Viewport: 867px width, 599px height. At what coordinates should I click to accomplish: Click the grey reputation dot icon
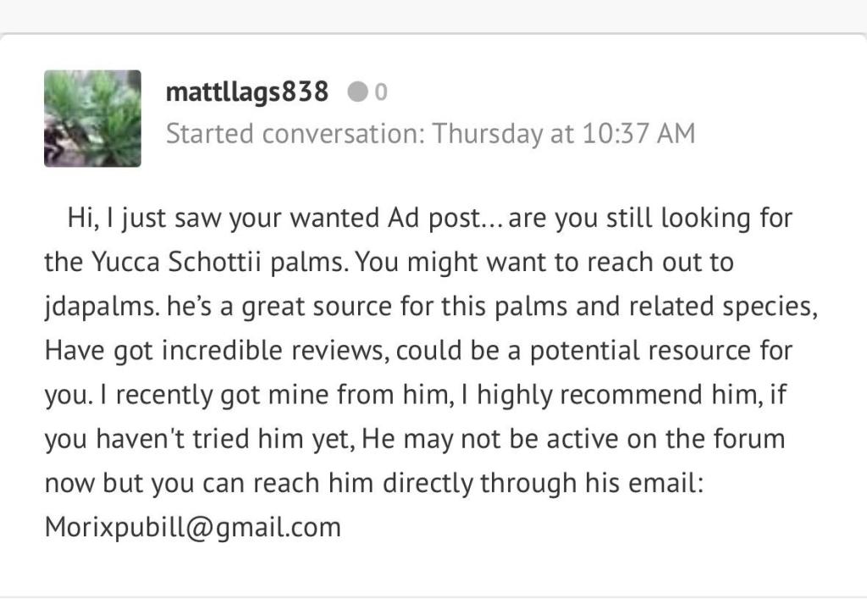pyautogui.click(x=358, y=92)
